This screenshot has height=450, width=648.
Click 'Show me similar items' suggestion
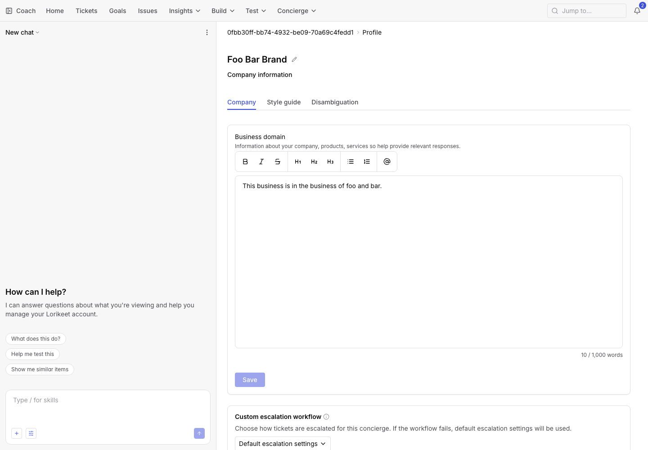pyautogui.click(x=40, y=369)
